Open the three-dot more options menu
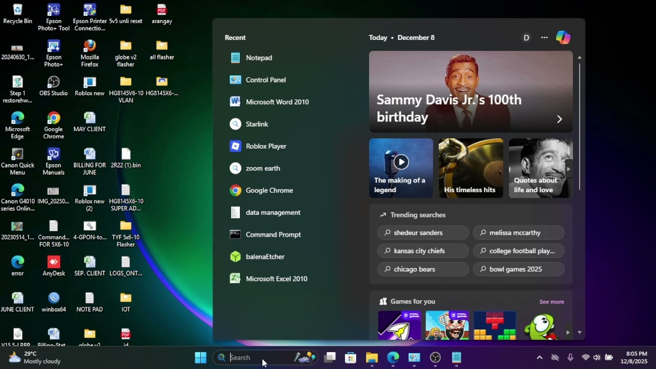This screenshot has width=656, height=369. [544, 37]
